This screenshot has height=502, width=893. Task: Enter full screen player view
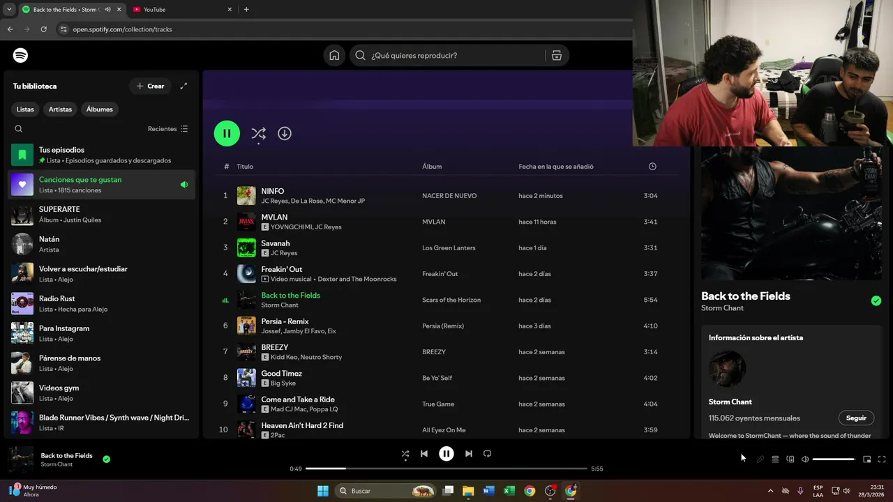point(882,459)
